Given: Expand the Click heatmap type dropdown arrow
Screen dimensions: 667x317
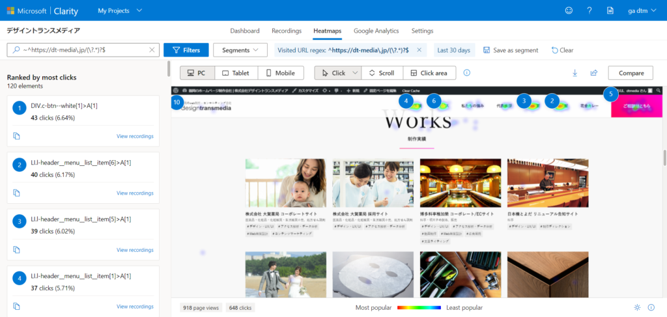Looking at the screenshot, I should pos(355,73).
